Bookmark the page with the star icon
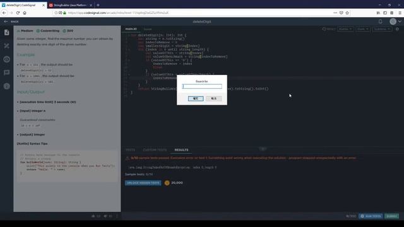 point(347,13)
